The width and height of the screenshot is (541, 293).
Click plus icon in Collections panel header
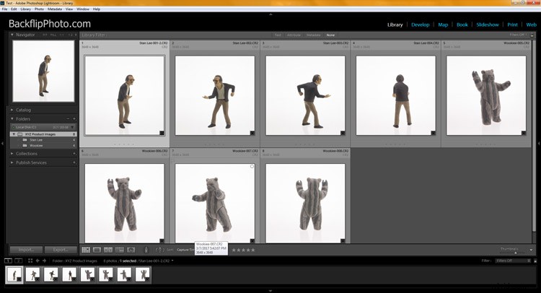point(74,154)
